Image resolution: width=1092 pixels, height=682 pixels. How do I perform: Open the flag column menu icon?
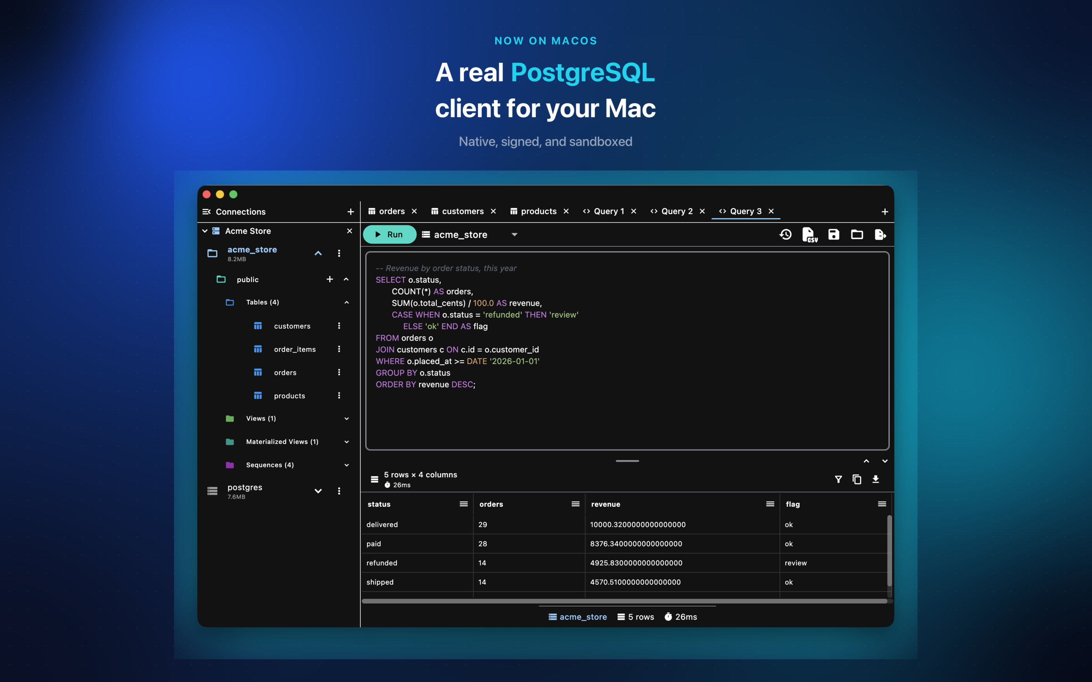[882, 504]
